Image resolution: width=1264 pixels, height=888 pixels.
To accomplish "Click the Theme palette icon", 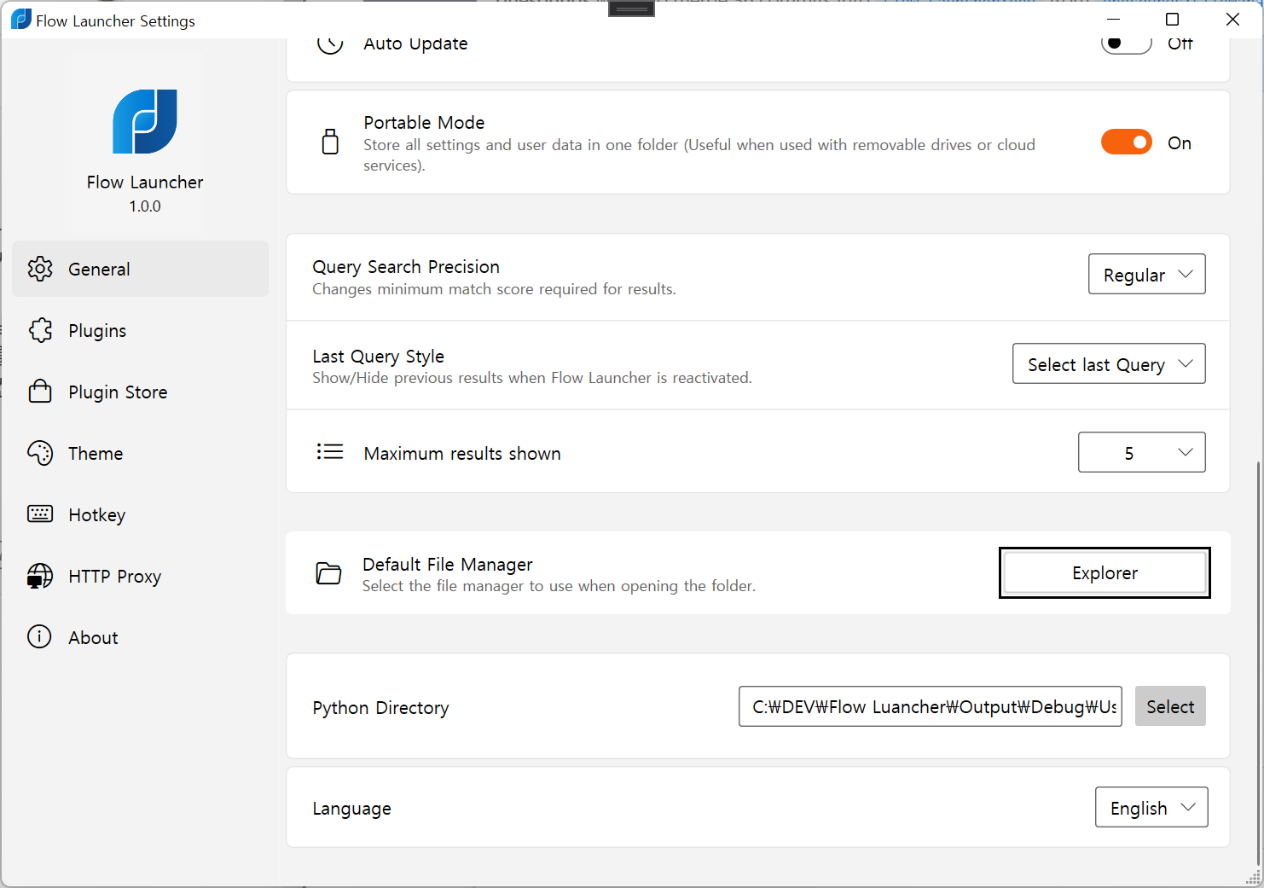I will point(40,453).
